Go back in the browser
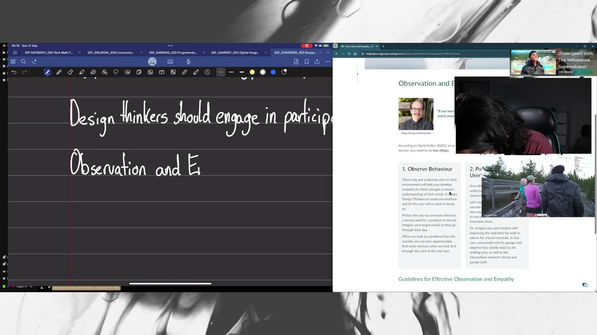This screenshot has height=335, width=597. 337,54
